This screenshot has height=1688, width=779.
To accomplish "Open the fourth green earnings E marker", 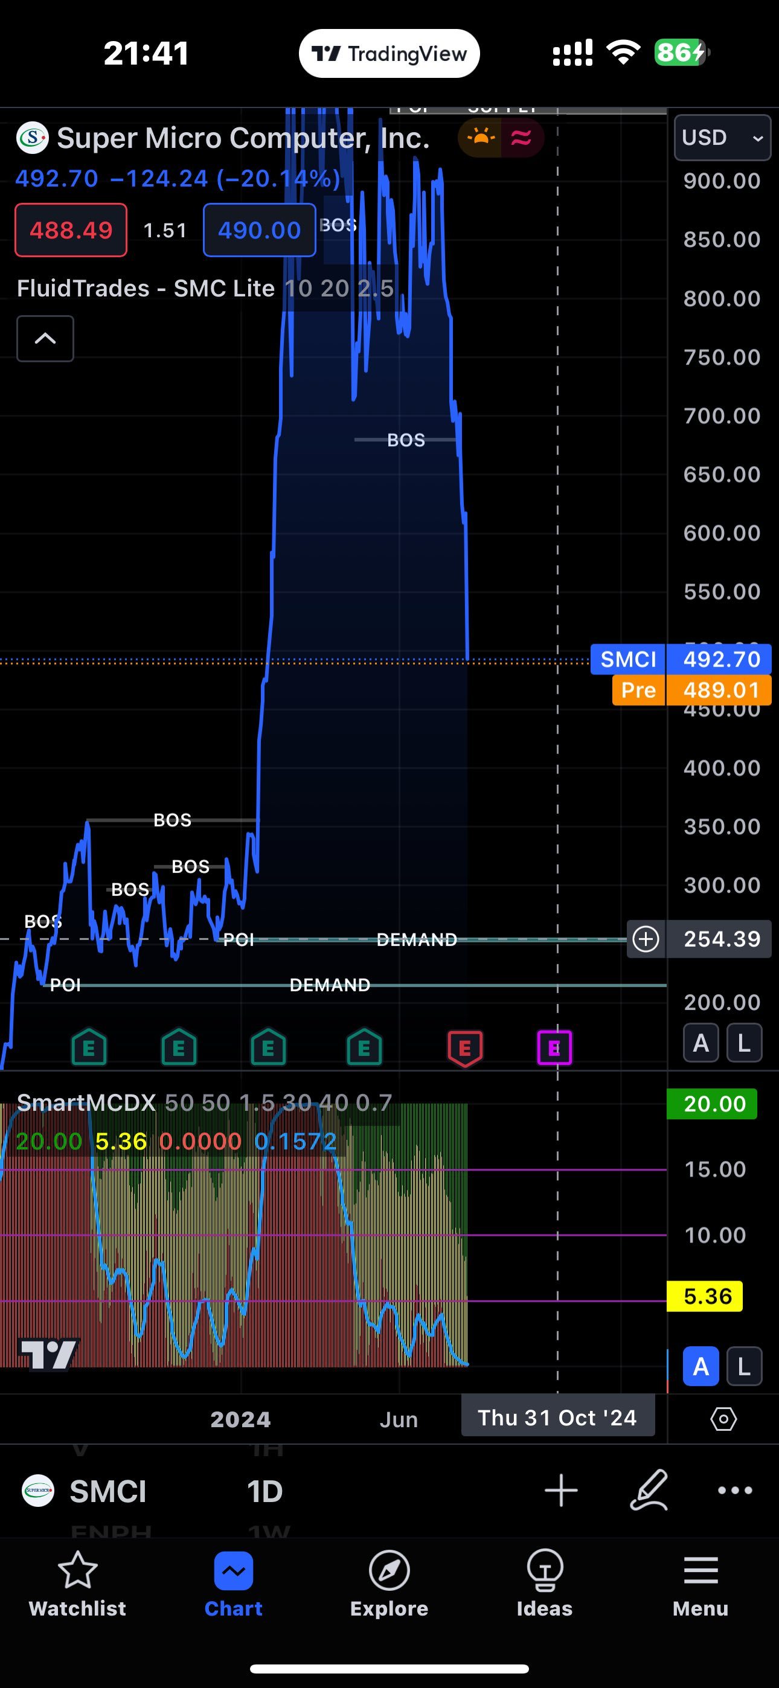I will click(364, 1048).
